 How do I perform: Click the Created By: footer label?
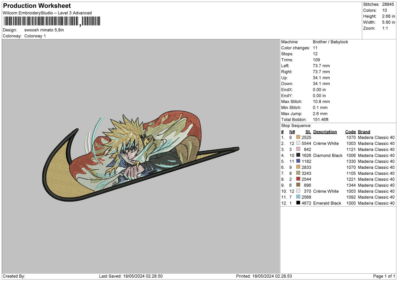(14, 276)
